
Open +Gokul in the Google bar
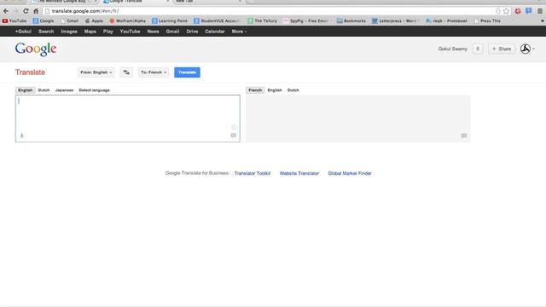[23, 32]
